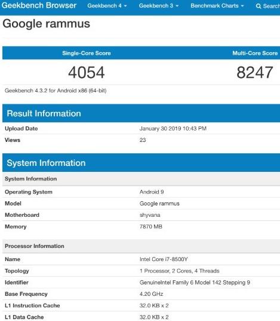Screen dimensions: 280x321
Task: Select the views count 23
Action: (143, 140)
